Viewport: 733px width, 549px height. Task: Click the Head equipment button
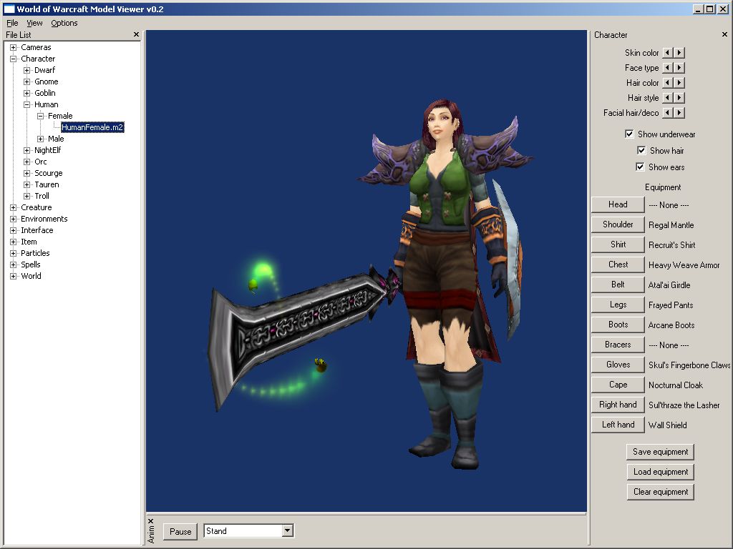(618, 204)
